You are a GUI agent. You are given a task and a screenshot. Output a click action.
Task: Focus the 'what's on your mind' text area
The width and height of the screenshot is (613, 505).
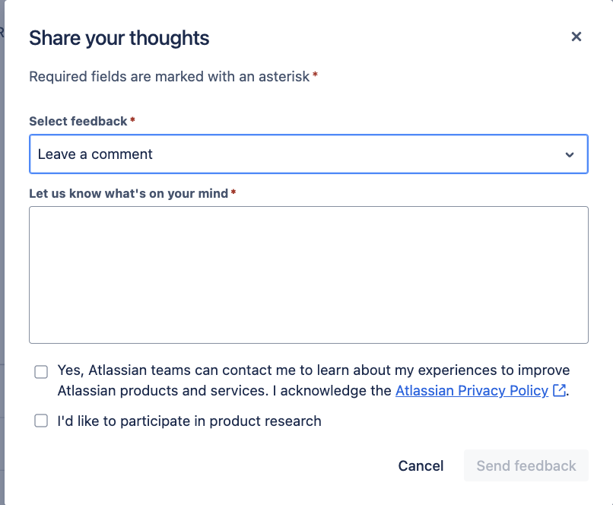[x=309, y=275]
